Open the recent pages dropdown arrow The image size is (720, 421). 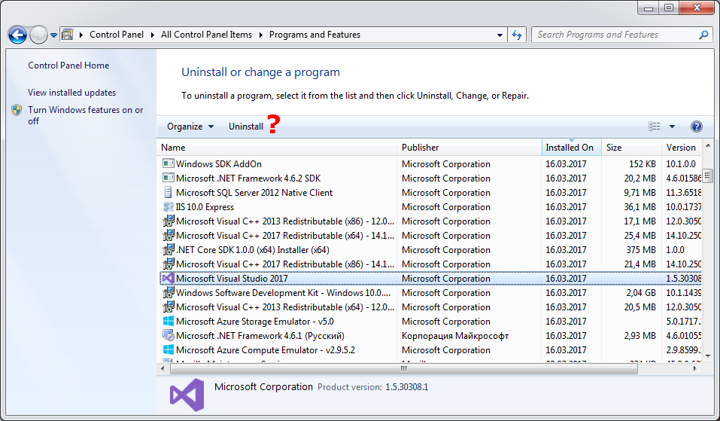click(x=53, y=35)
